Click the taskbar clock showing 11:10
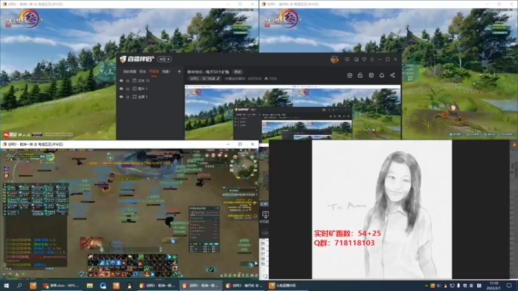518x291 pixels. click(x=493, y=285)
